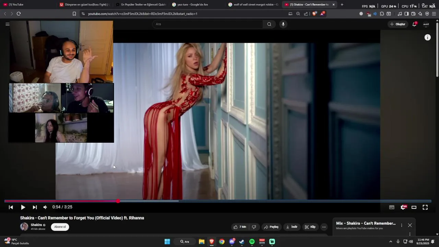
Task: Close the Mix playlist panel
Action: [x=410, y=225]
